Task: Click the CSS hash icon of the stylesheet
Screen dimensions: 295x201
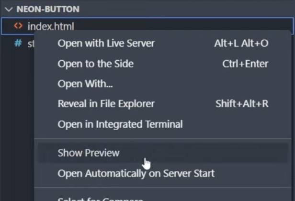Action: (18, 43)
